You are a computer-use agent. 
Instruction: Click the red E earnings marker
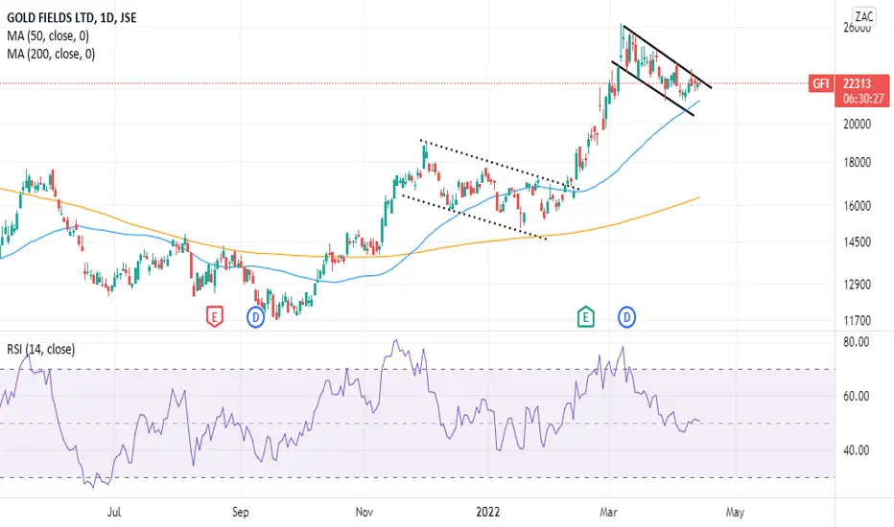pos(214,316)
